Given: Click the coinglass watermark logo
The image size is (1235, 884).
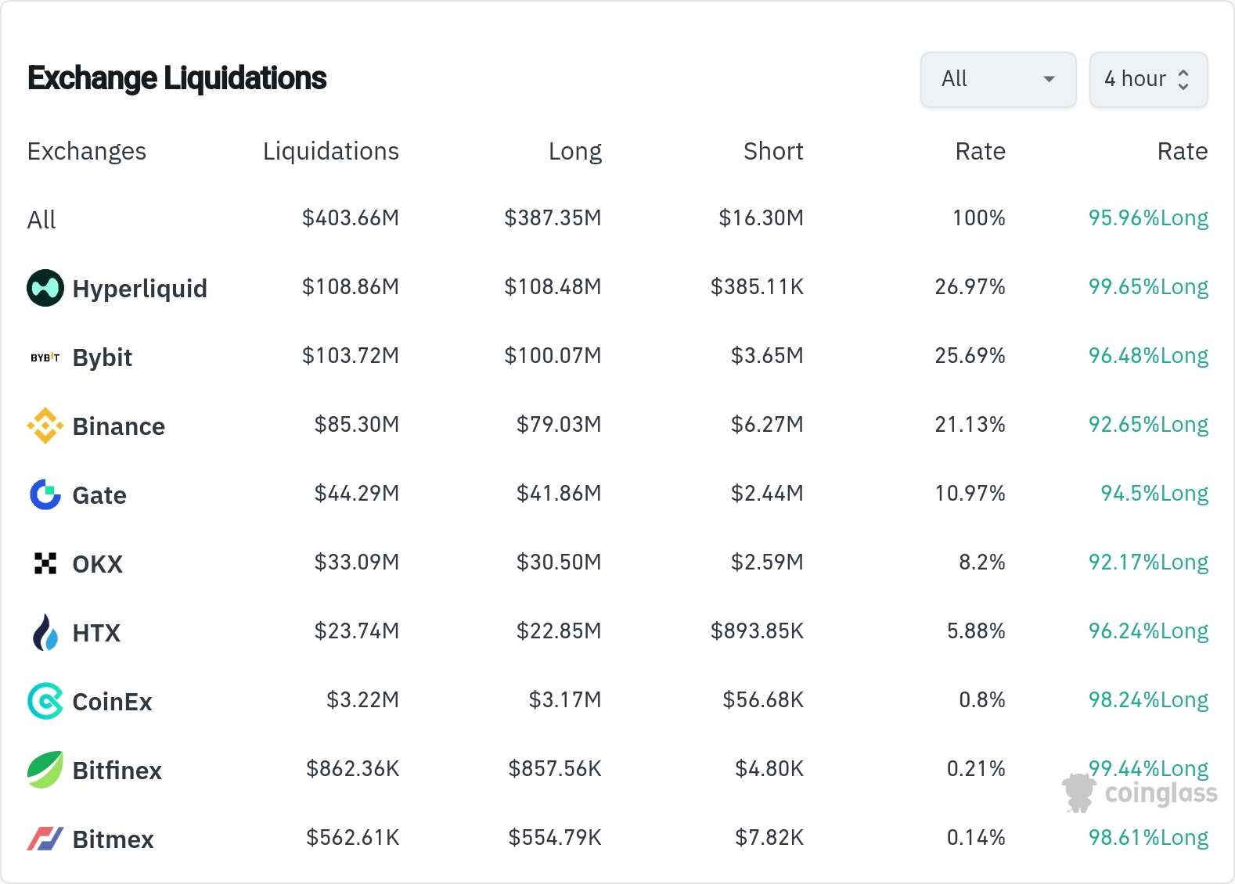Looking at the screenshot, I should [x=1140, y=792].
